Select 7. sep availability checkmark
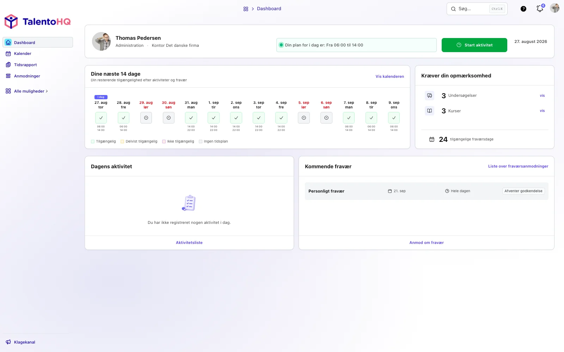Screen dimensions: 564x352 coord(349,118)
